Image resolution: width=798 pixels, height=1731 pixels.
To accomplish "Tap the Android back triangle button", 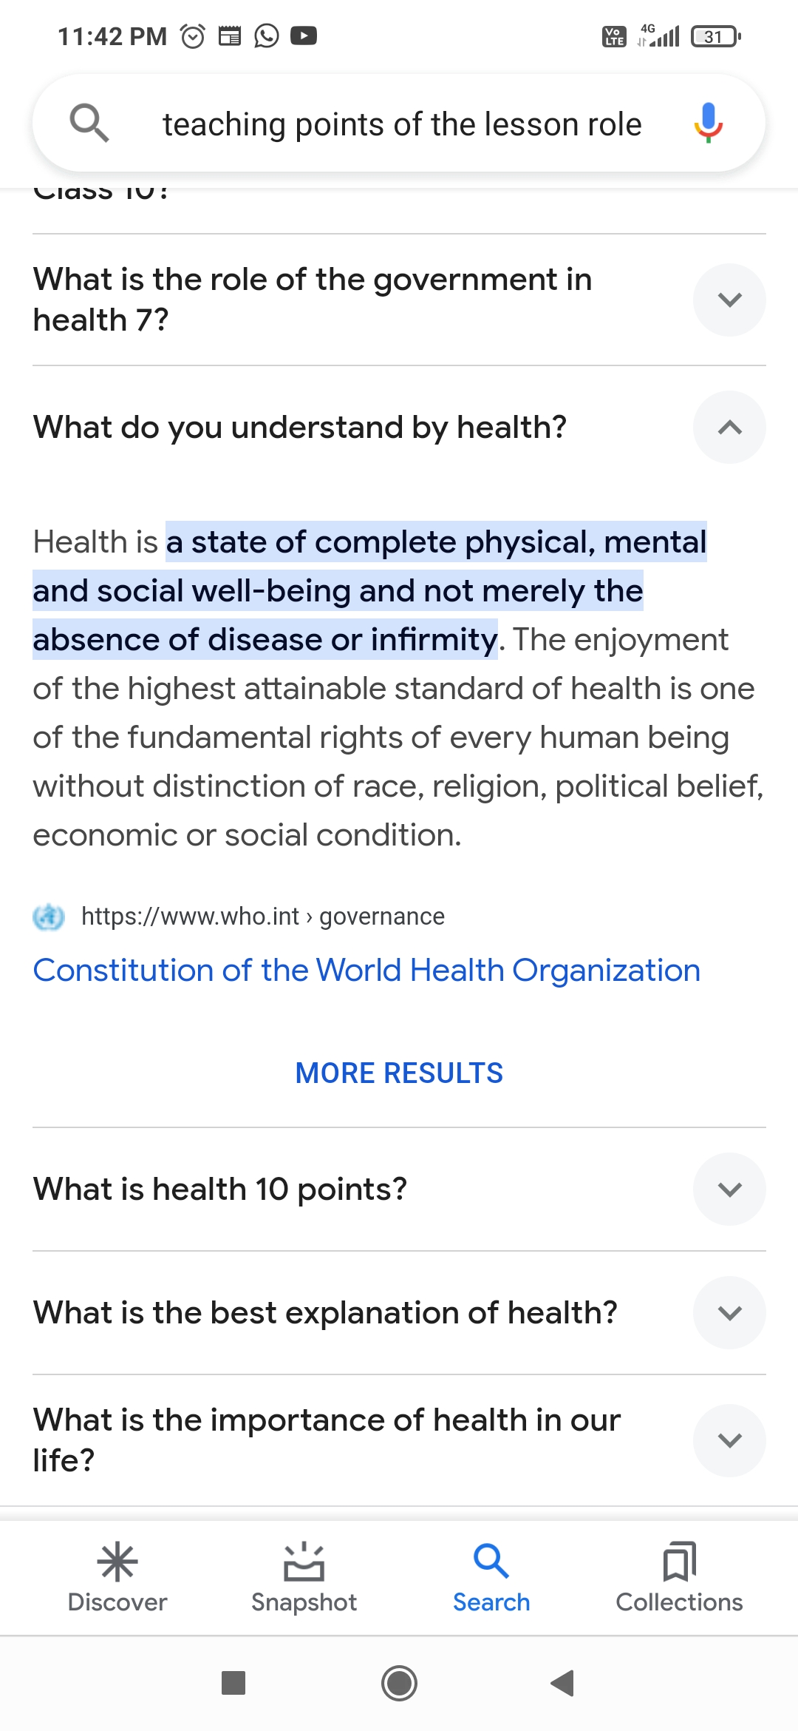I will [563, 1683].
